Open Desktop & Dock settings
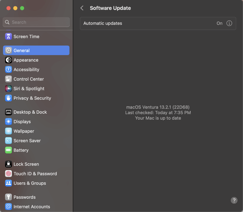Viewport: 243px width, 212px height. [x=30, y=112]
